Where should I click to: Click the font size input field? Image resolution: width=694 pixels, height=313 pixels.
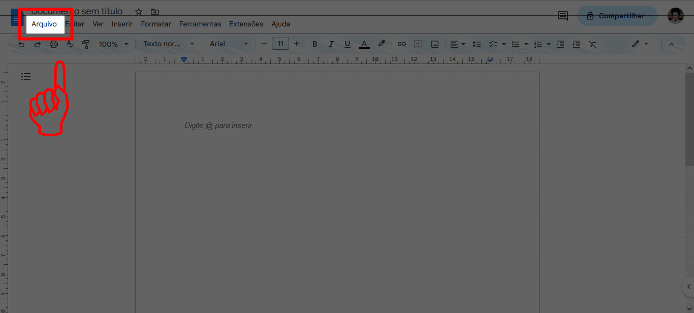pos(280,44)
